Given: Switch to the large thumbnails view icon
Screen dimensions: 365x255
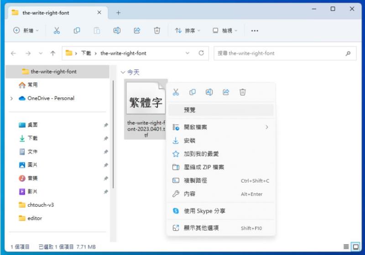Looking at the screenshot, I should tap(356, 247).
